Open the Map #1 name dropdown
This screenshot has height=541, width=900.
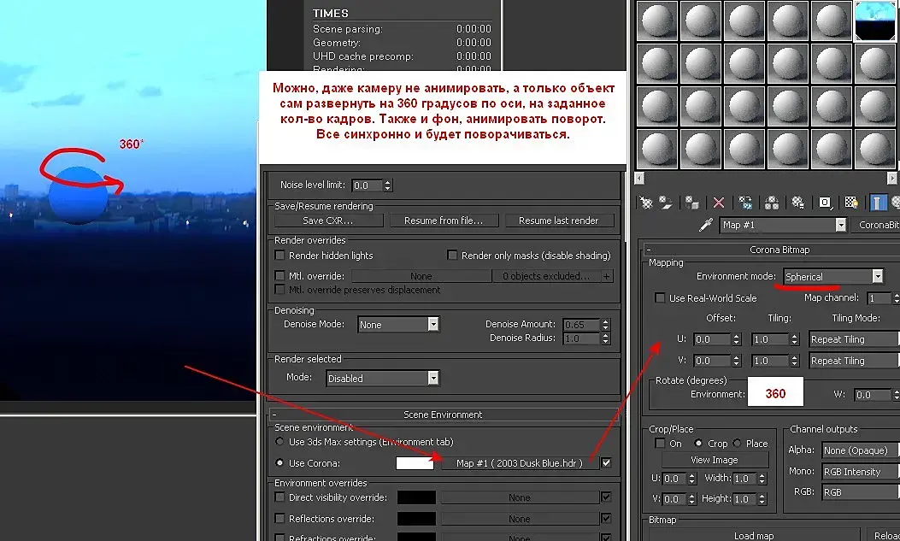point(783,225)
